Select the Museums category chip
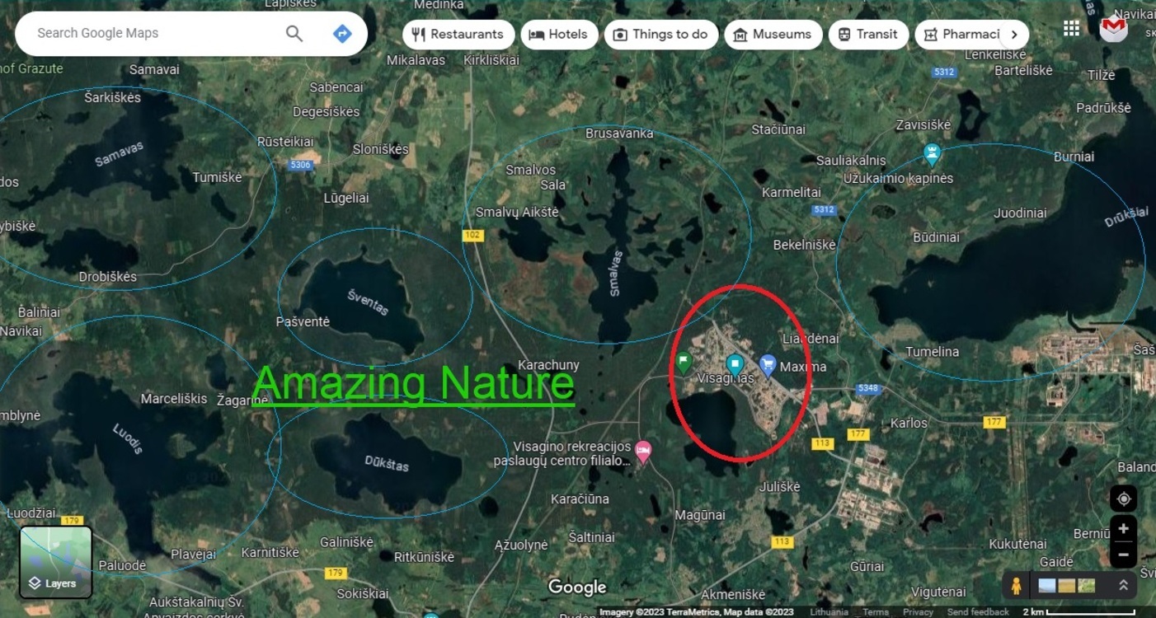Screen dimensions: 1156x618 click(x=773, y=35)
